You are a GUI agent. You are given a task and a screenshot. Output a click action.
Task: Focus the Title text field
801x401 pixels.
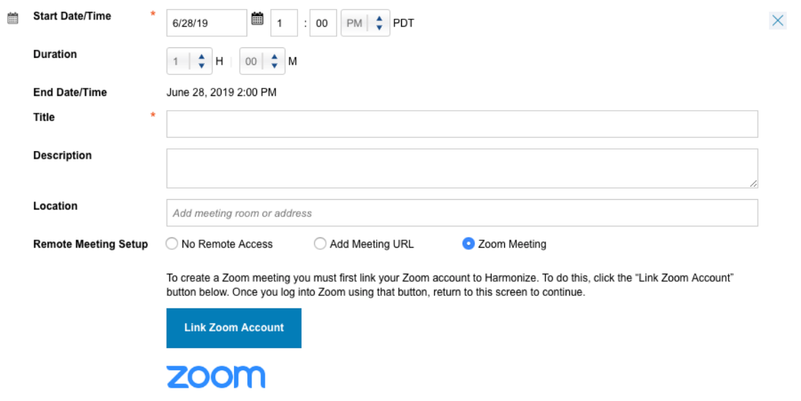point(462,124)
